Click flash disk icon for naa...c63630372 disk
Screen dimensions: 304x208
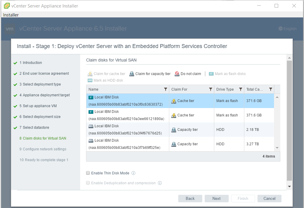click(91, 97)
